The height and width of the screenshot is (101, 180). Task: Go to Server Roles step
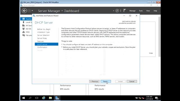point(42,38)
